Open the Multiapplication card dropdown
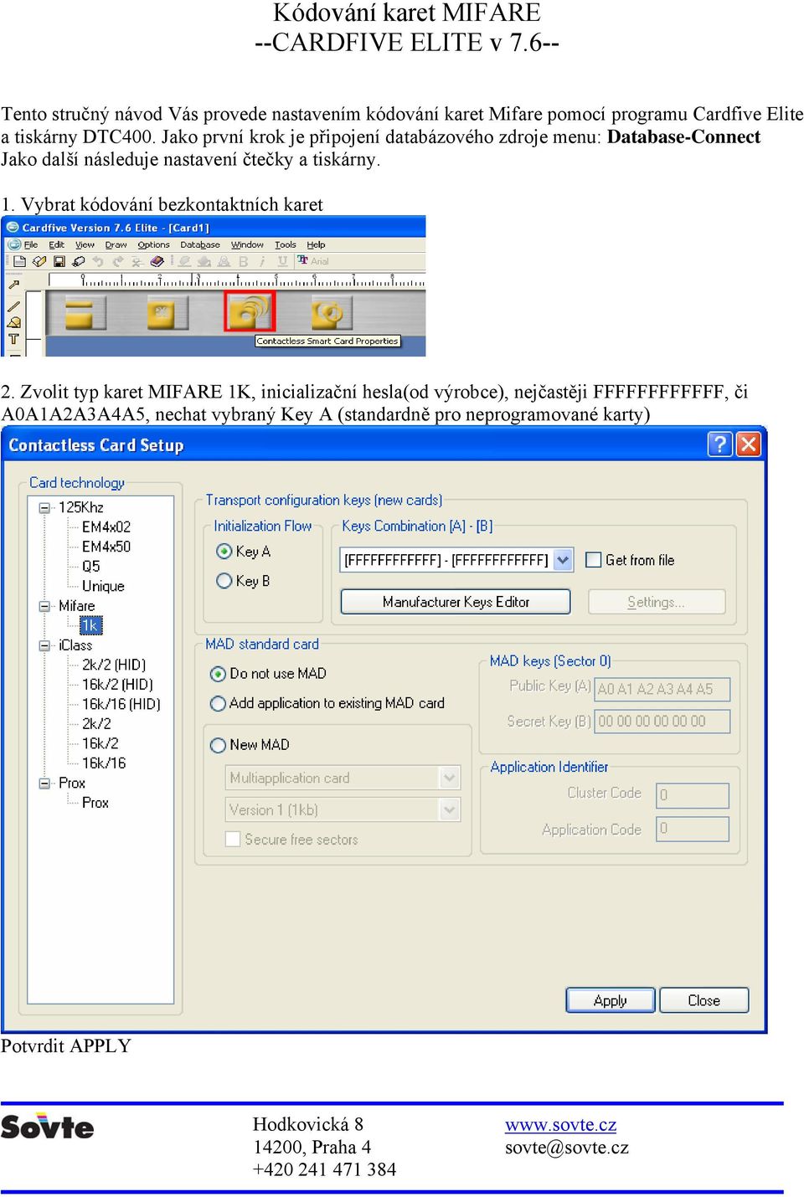This screenshot has height=1197, width=804. pyautogui.click(x=450, y=778)
